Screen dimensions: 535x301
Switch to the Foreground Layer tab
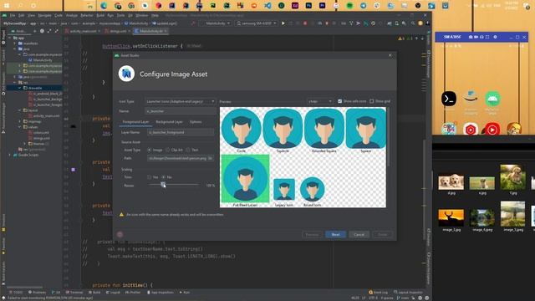(x=135, y=122)
